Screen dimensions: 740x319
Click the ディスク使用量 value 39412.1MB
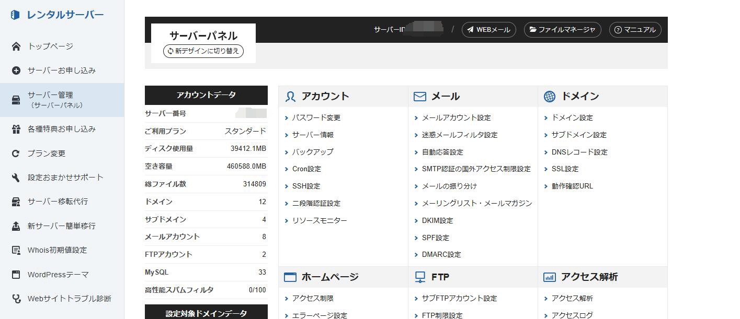(248, 149)
